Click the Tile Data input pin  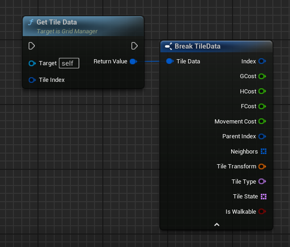[169, 61]
